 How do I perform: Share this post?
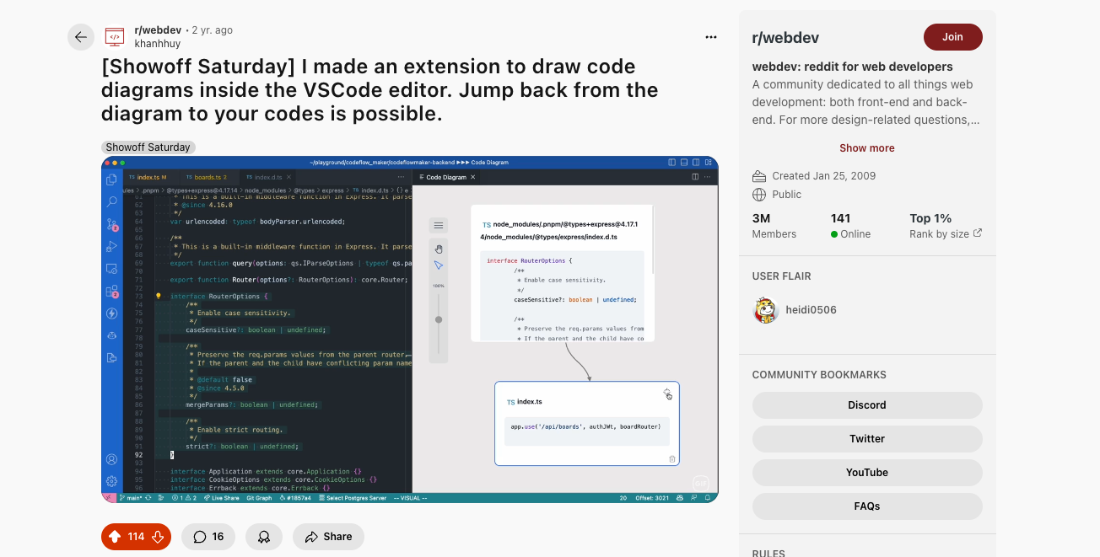point(328,537)
